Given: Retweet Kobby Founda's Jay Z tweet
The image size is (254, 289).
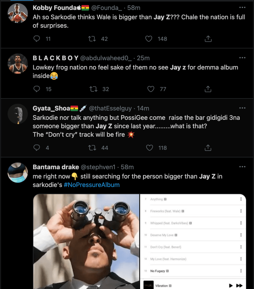Looking at the screenshot, I should (x=92, y=39).
